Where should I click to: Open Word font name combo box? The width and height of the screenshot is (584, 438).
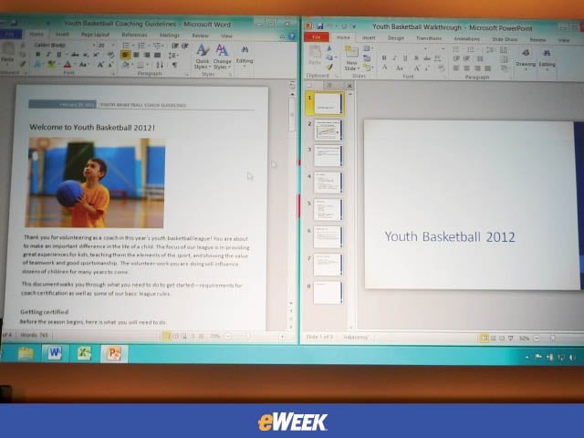65,45
